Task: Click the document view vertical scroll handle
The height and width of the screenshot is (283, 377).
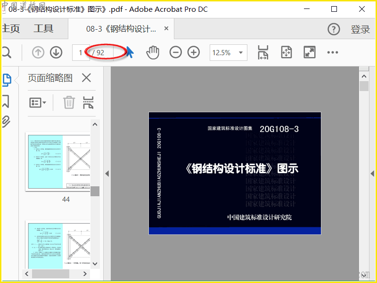Action: [x=364, y=86]
